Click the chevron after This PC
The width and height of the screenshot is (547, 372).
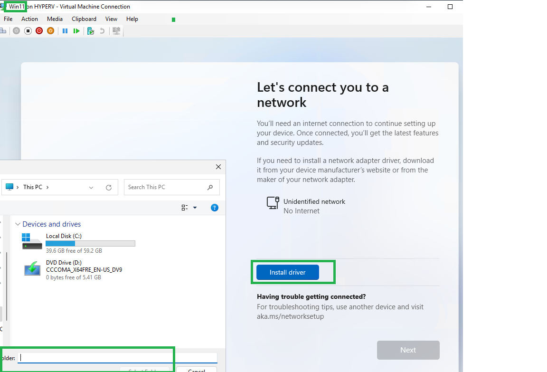click(x=47, y=187)
